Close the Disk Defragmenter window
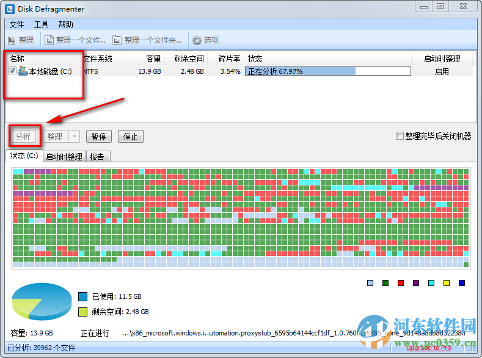The width and height of the screenshot is (482, 358). coord(463,7)
